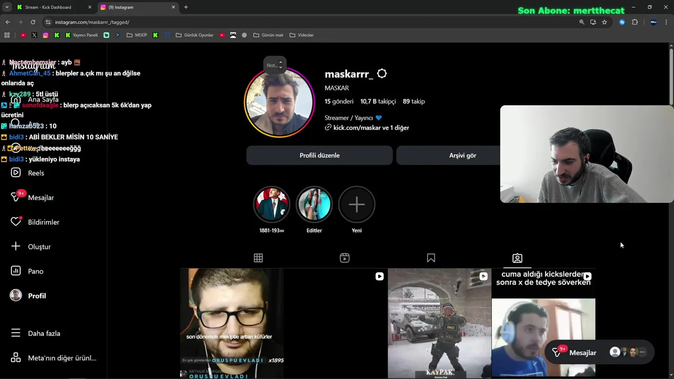
Task: Open the Instagram bookmark
Action: (x=45, y=35)
